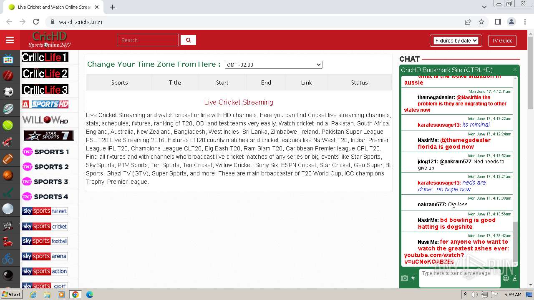The image size is (534, 300).
Task: Click the red magnifier search button
Action: click(188, 40)
